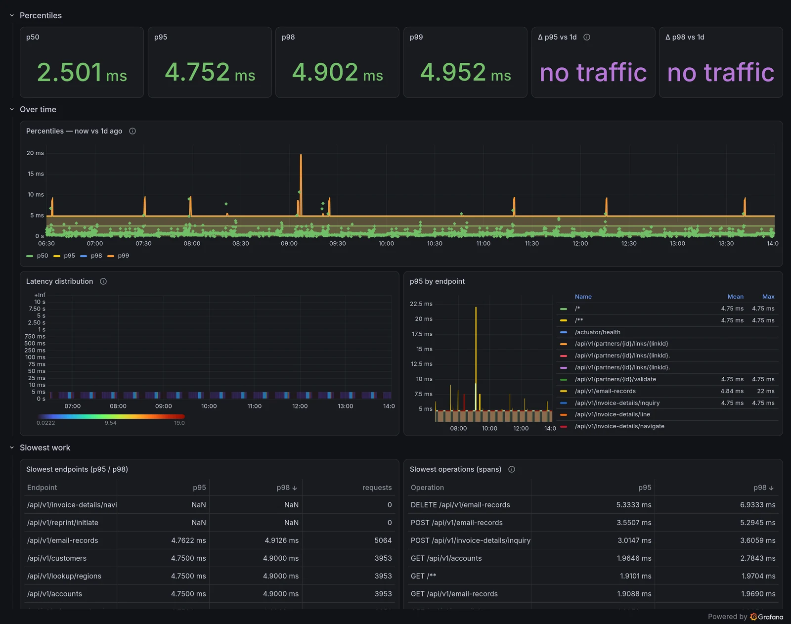The height and width of the screenshot is (624, 791).
Task: Toggle p98 series visibility in legend
Action: click(x=91, y=256)
